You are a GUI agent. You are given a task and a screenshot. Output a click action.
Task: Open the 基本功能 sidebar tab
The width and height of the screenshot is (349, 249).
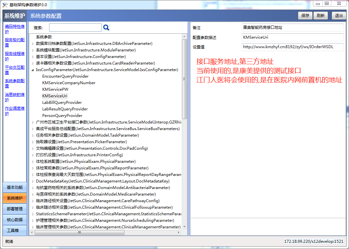(x=15, y=187)
